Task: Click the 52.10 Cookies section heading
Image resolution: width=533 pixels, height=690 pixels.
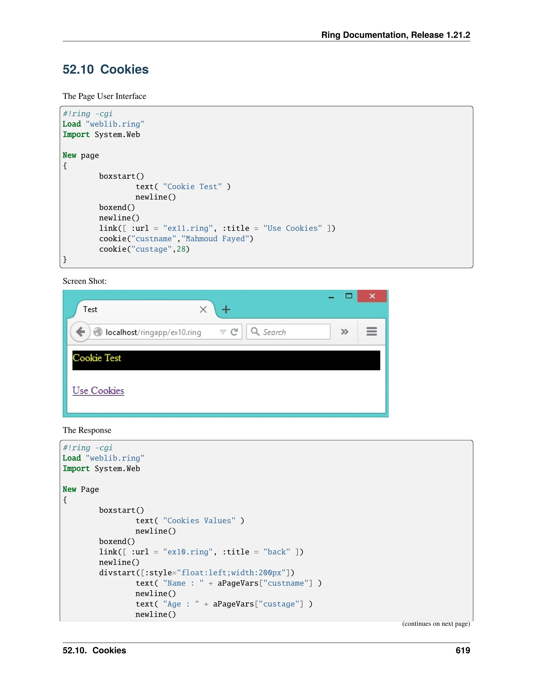Action: click(x=105, y=70)
